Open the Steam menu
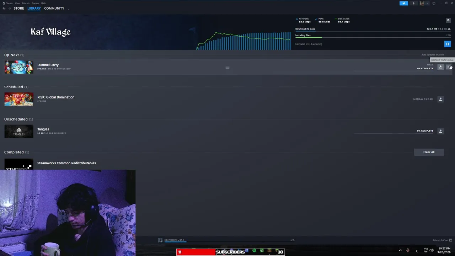The width and height of the screenshot is (455, 256). [8, 3]
